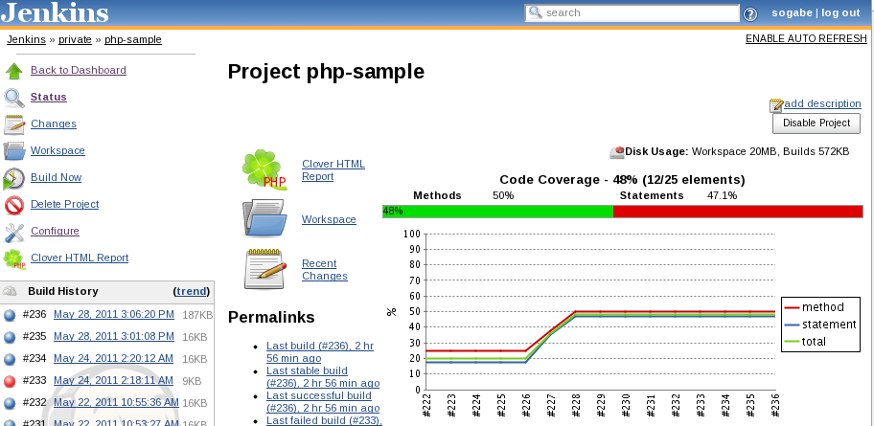This screenshot has height=426, width=874.
Task: Click the search help question mark icon
Action: 750,14
